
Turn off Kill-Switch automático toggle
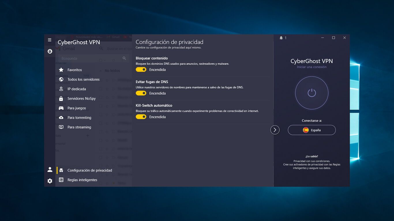[x=141, y=117]
